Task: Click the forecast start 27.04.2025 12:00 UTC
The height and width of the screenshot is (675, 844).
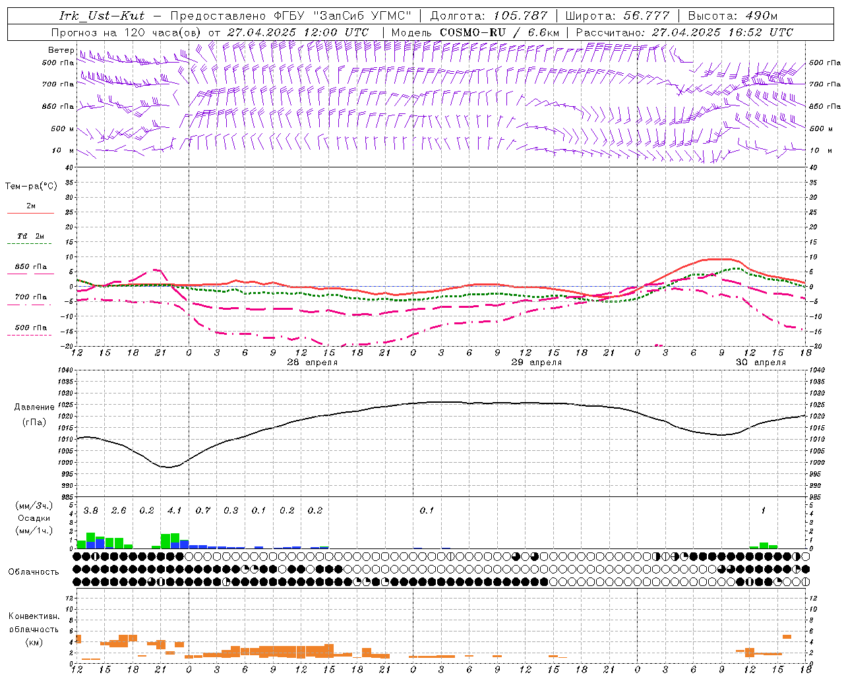Action: pos(298,32)
